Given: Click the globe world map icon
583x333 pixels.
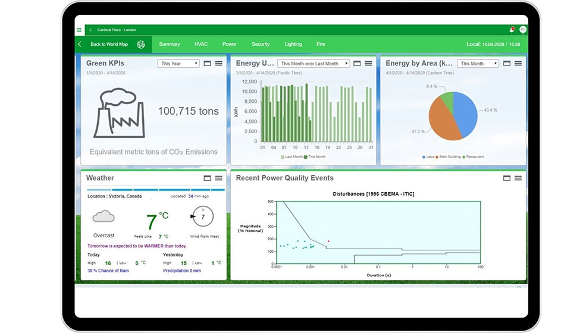Looking at the screenshot, I should (141, 44).
